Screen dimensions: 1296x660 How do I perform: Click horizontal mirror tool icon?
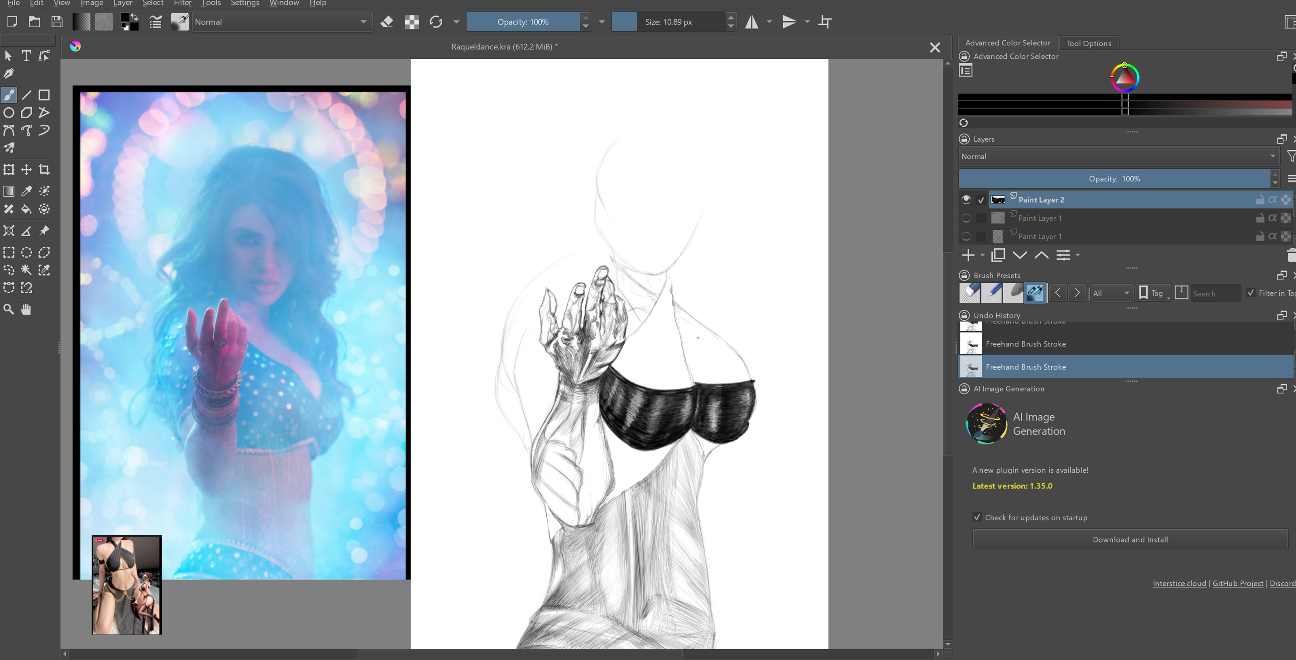coord(751,22)
